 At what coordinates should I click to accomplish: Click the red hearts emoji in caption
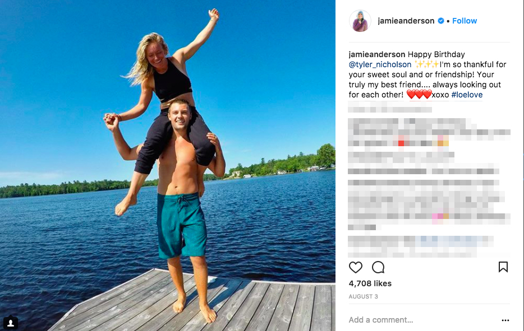(x=419, y=95)
